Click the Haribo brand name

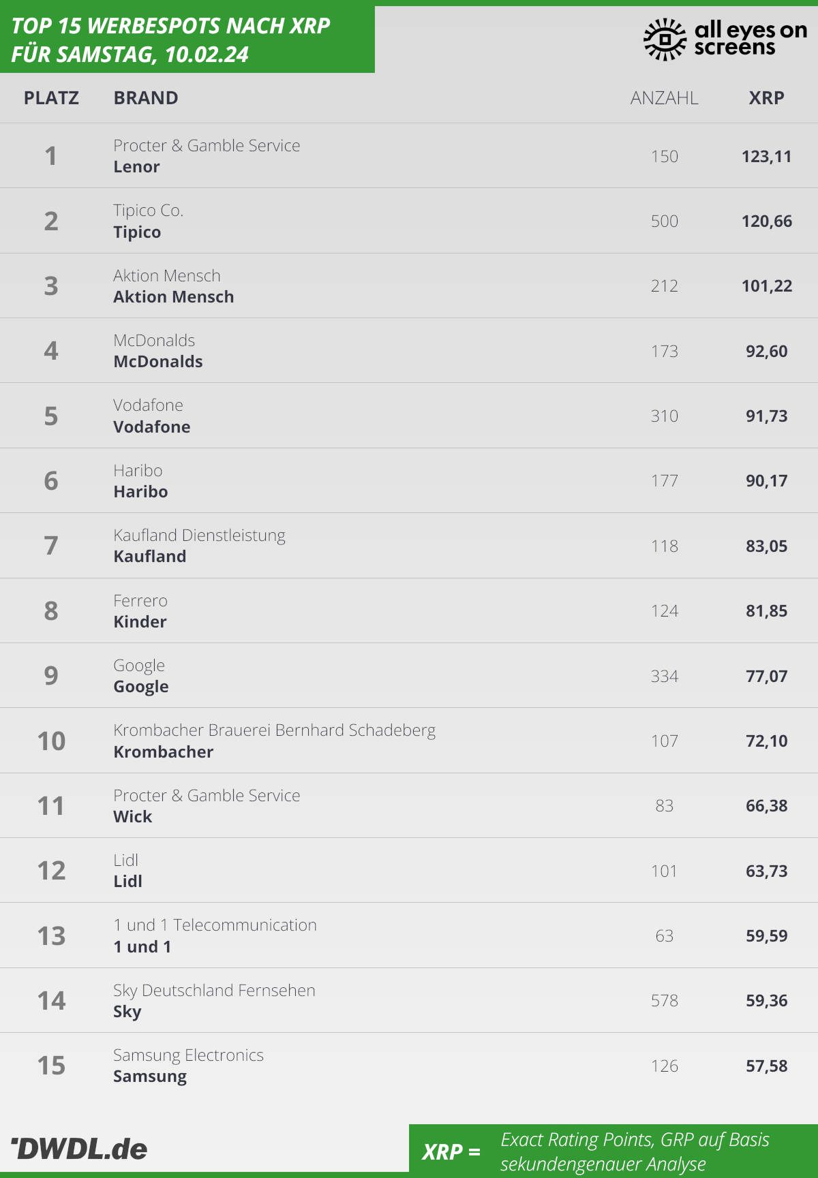pyautogui.click(x=140, y=492)
